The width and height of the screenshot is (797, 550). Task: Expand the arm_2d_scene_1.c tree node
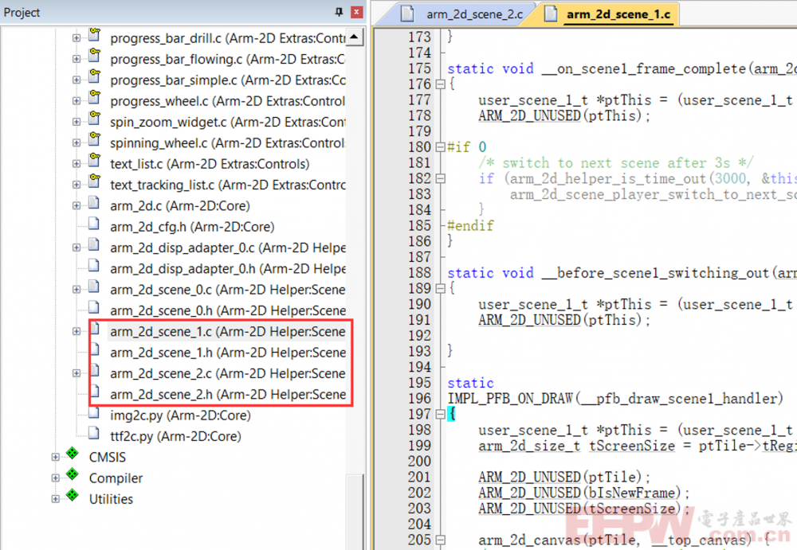point(77,332)
